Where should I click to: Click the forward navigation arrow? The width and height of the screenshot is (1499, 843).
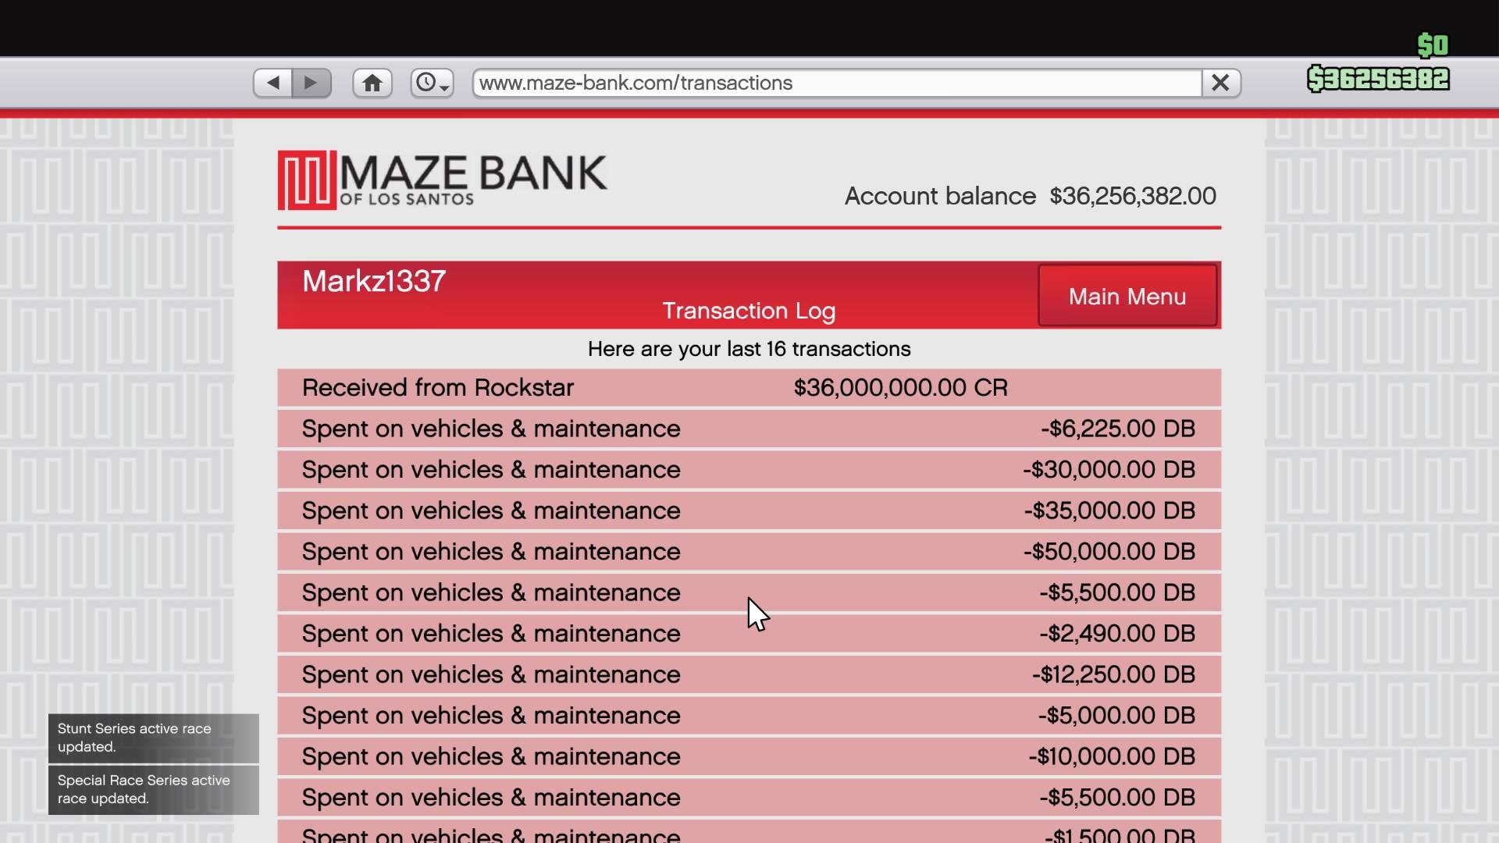tap(312, 82)
